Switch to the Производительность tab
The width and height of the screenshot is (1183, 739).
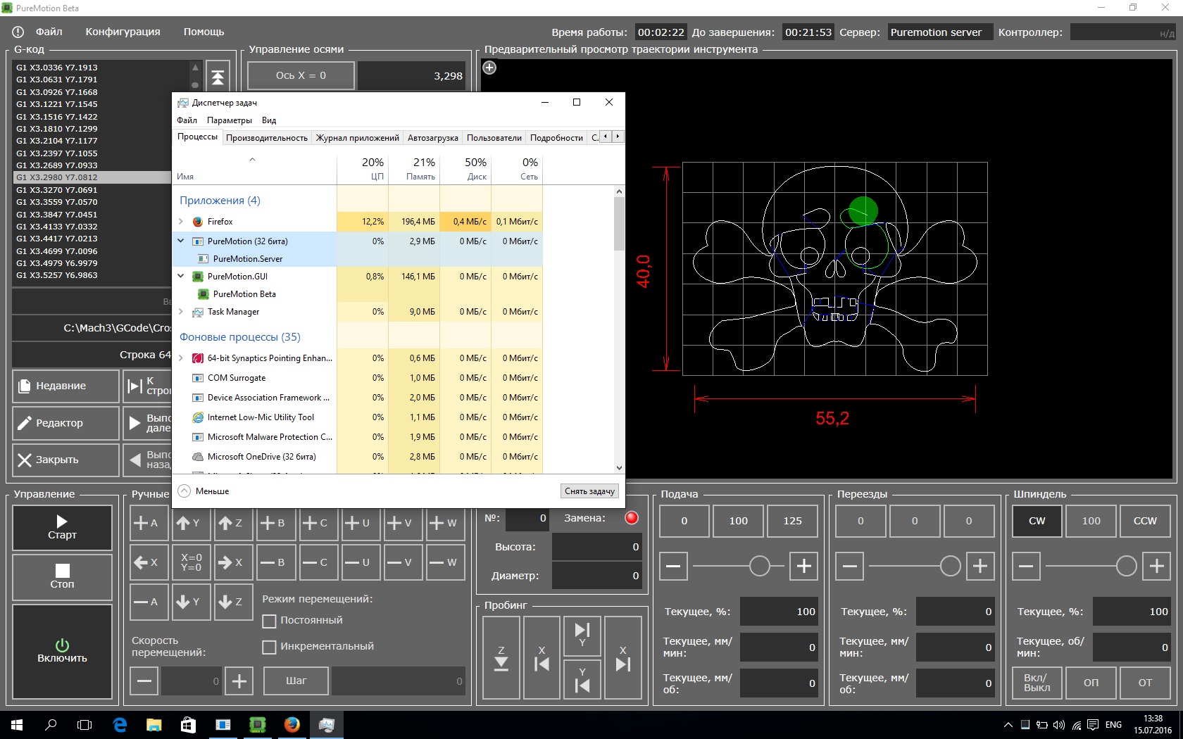267,138
